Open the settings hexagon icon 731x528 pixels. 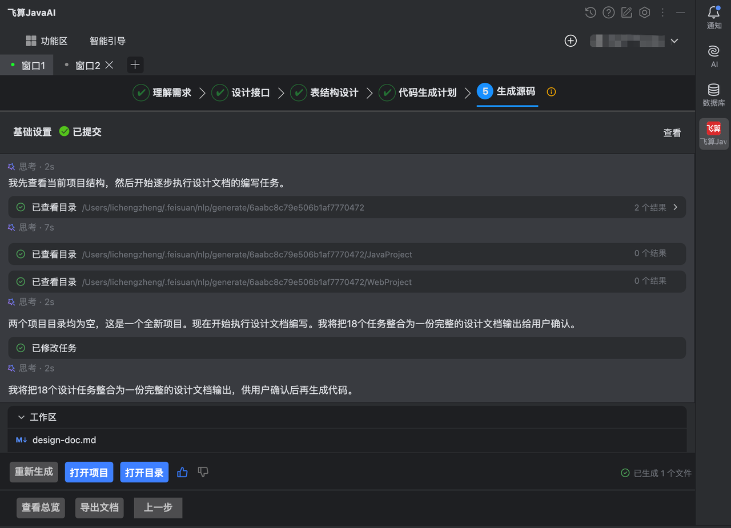click(645, 13)
